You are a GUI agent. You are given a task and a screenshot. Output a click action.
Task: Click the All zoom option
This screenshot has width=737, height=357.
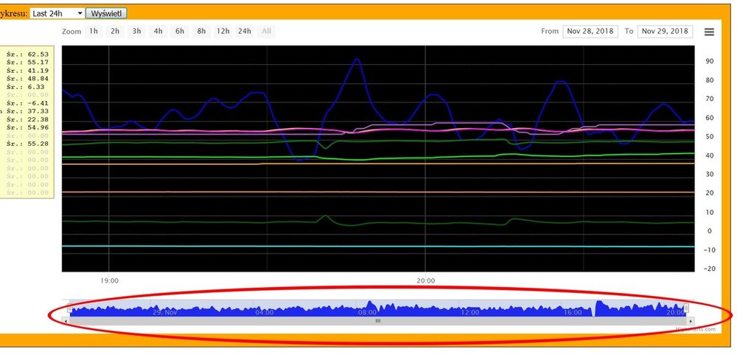[x=266, y=32]
